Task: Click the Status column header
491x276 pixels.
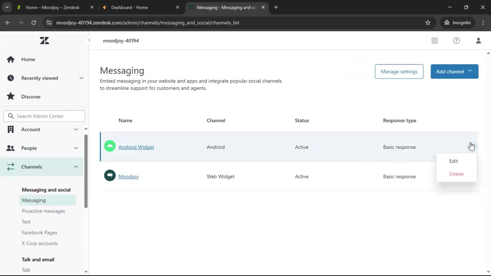Action: (x=302, y=120)
